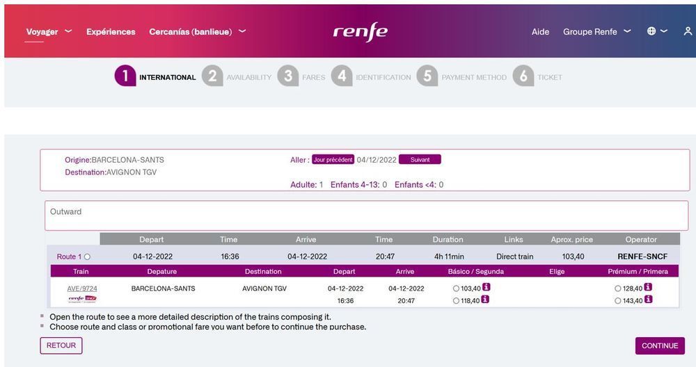Click the Route 1 label
This screenshot has height=367, width=696.
(69, 256)
